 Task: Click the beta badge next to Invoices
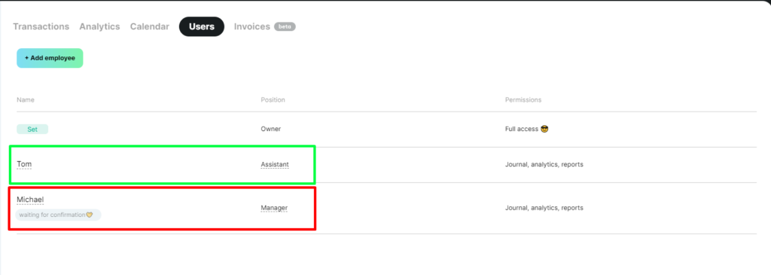point(285,26)
